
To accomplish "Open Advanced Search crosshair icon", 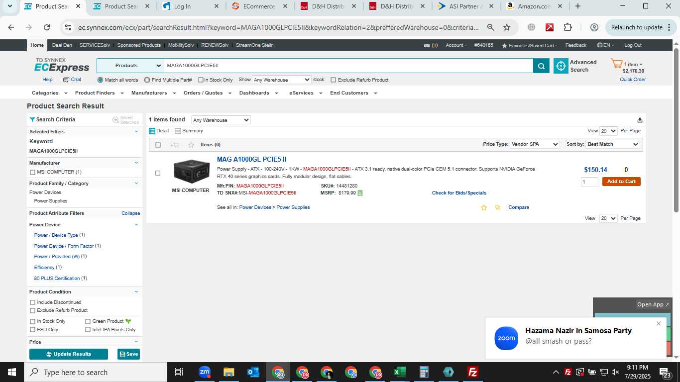I will [561, 66].
